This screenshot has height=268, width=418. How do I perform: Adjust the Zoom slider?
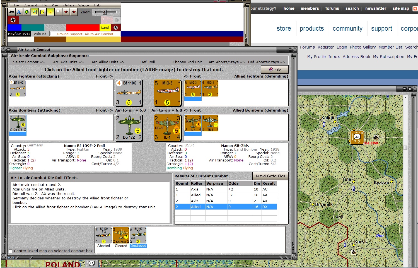point(104,12)
